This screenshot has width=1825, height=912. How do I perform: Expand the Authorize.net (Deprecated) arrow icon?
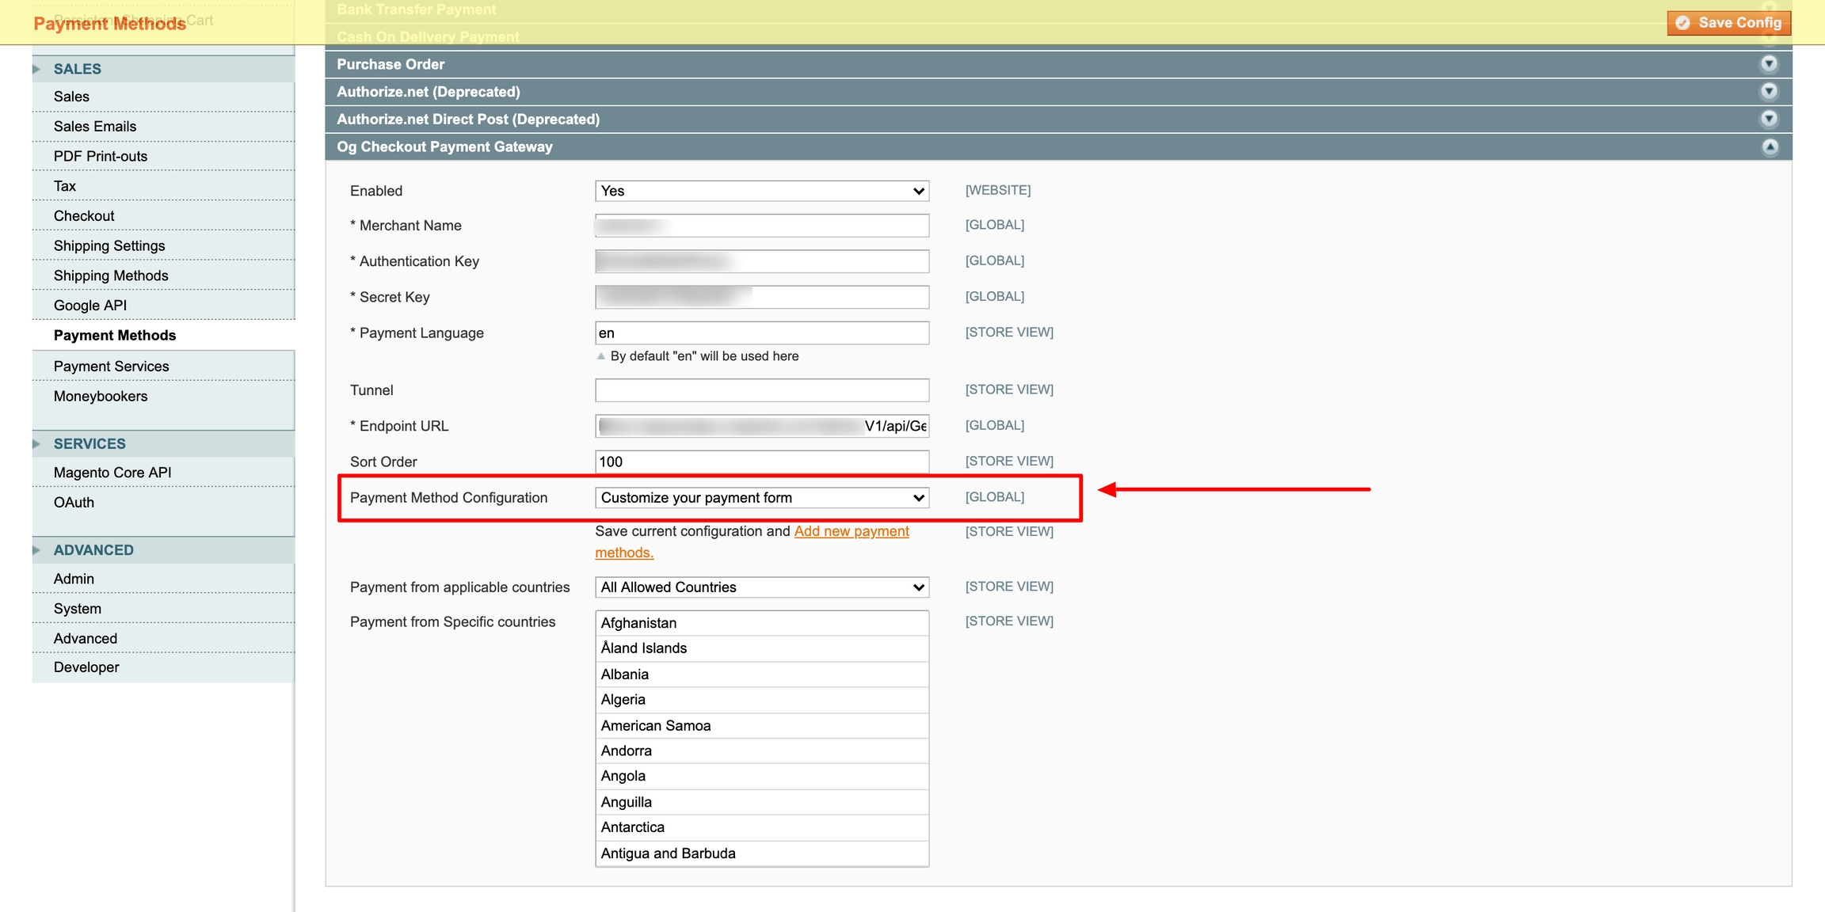coord(1769,92)
